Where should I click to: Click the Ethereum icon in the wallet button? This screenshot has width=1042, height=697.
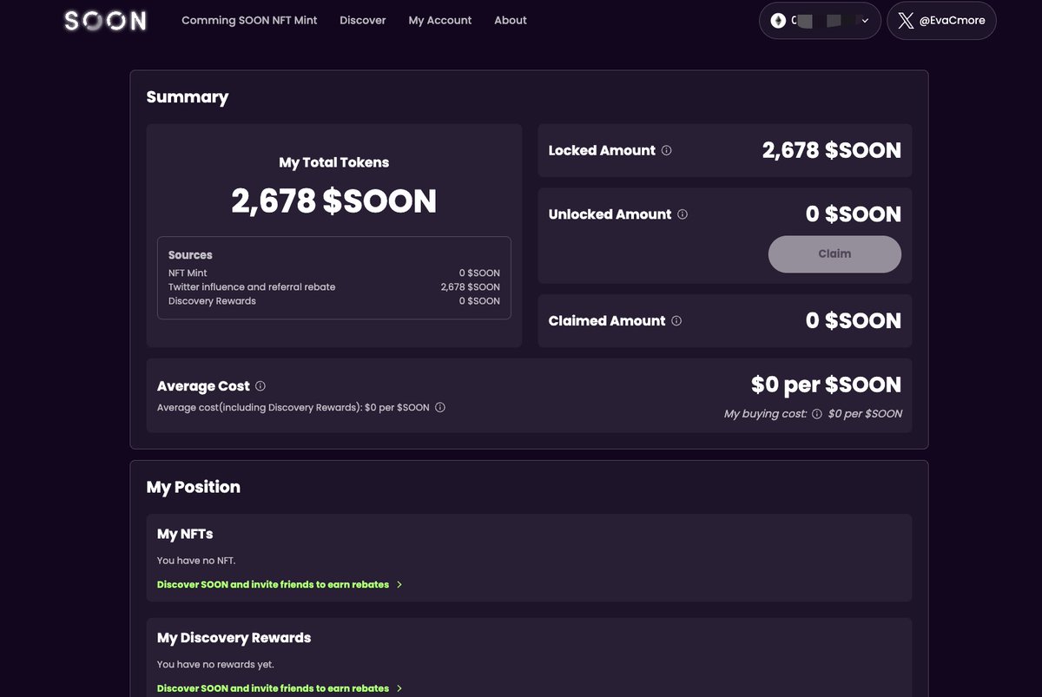pos(779,20)
